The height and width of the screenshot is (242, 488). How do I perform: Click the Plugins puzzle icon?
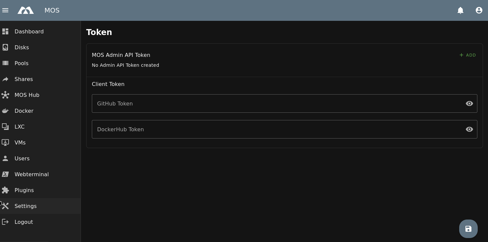(5, 190)
